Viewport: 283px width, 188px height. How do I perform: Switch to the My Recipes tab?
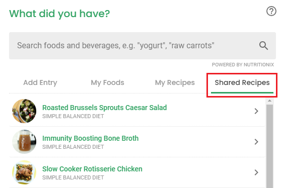[x=175, y=83]
